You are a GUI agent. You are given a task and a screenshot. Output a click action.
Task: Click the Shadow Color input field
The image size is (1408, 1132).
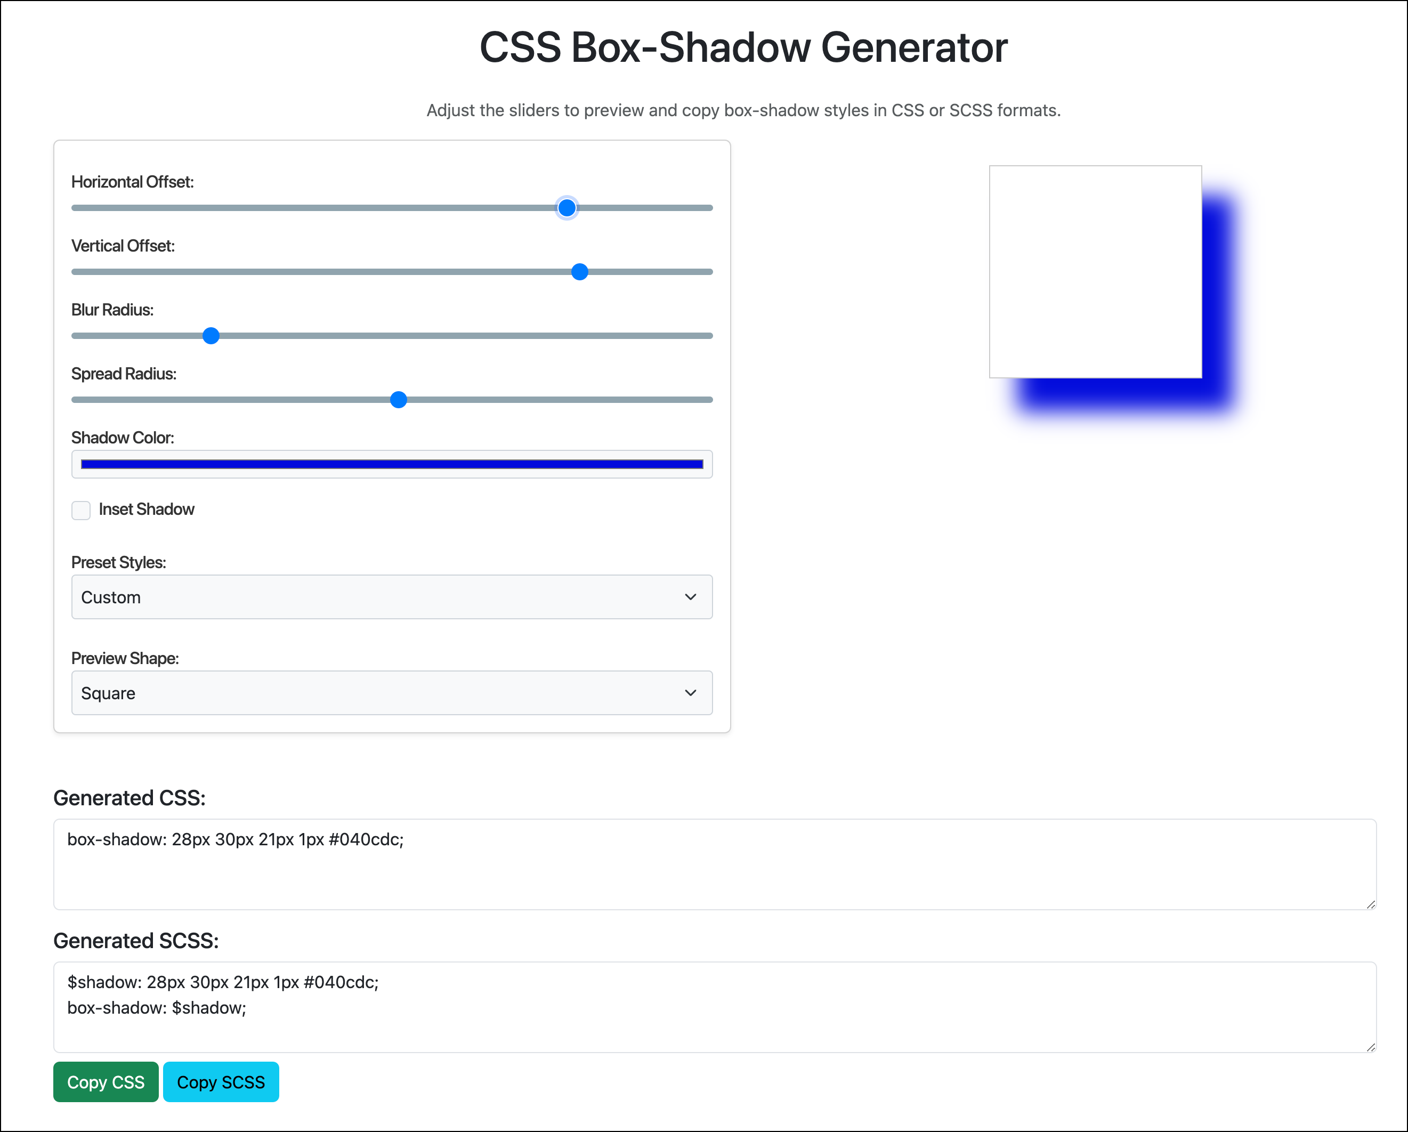point(391,464)
